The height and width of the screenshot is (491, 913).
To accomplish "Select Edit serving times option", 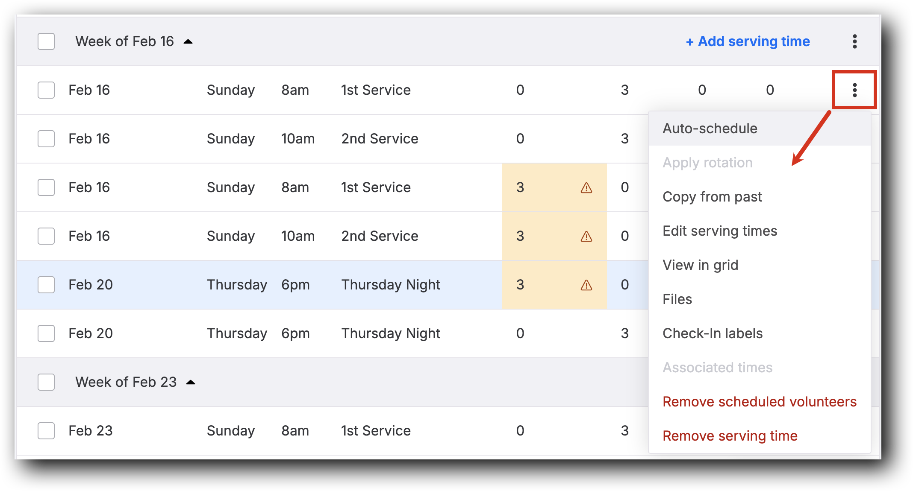I will 720,231.
